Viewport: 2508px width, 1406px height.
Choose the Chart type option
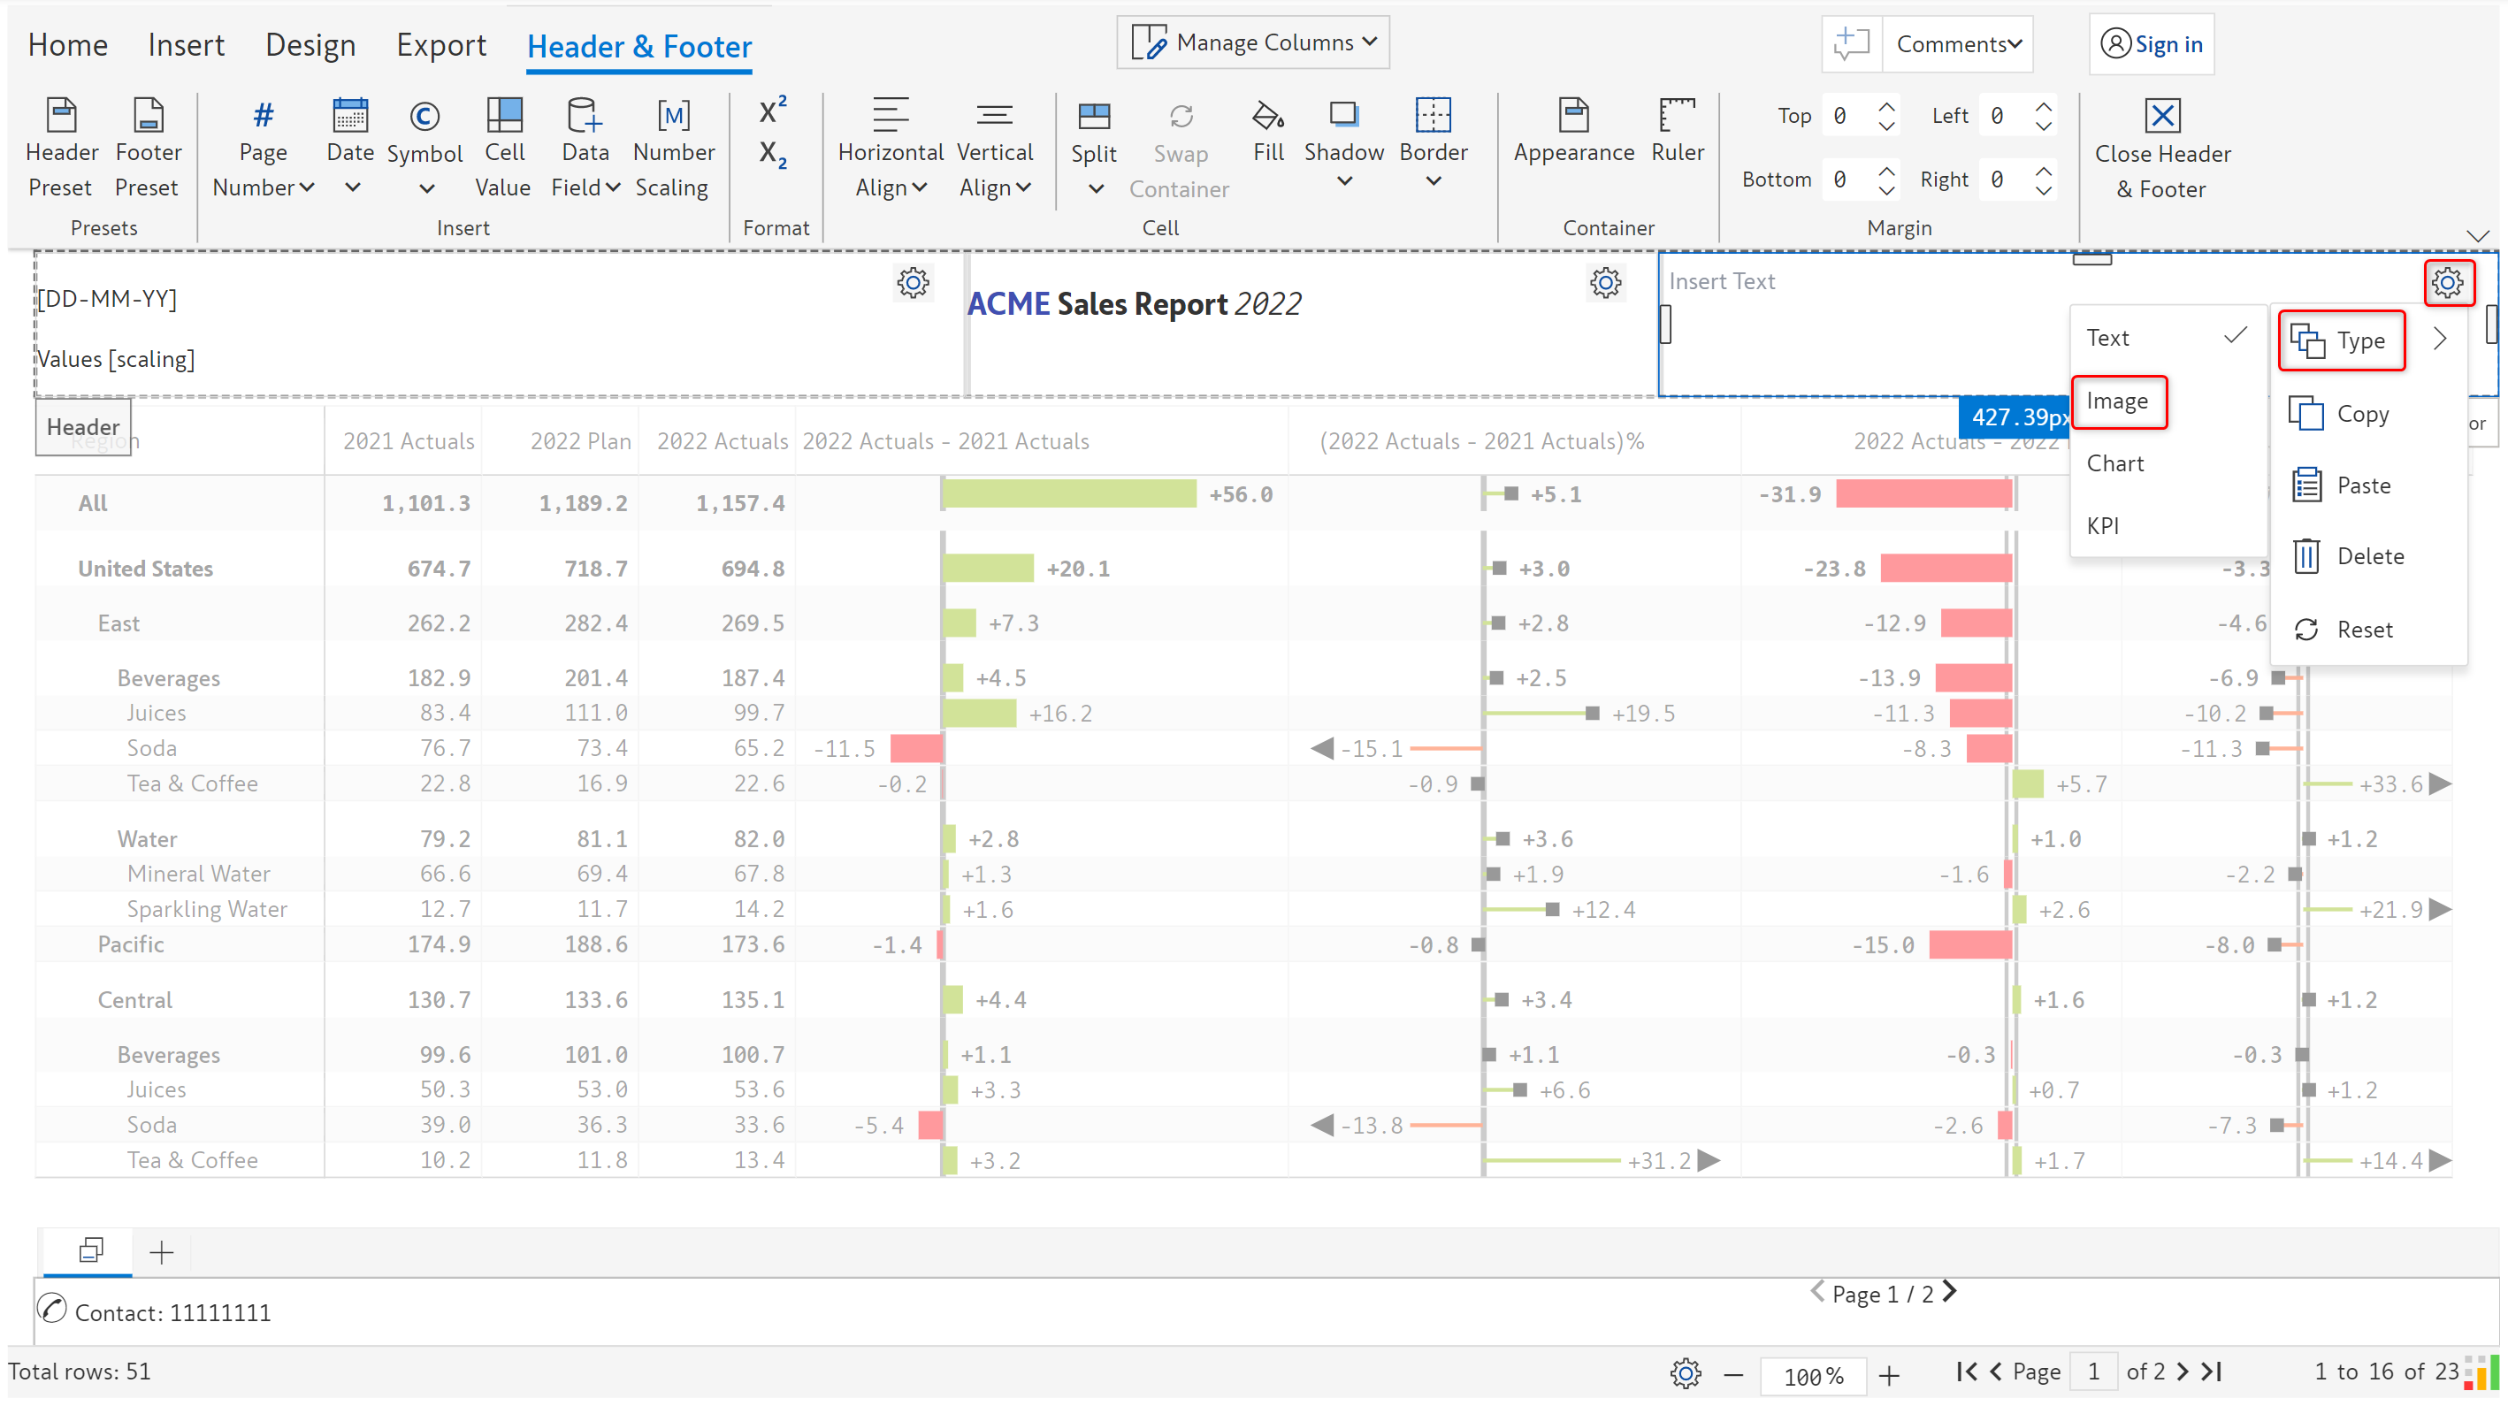pos(2114,463)
